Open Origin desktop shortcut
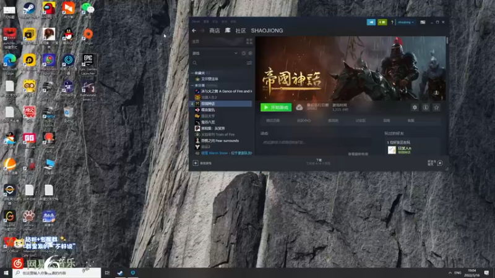The image size is (495, 278). coord(88,36)
